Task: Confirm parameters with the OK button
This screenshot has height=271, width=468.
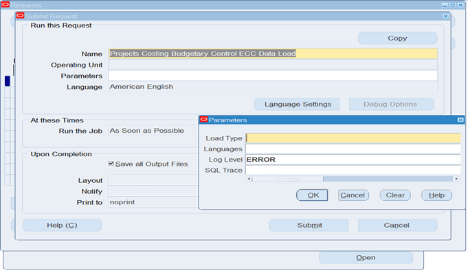Action: (x=312, y=195)
